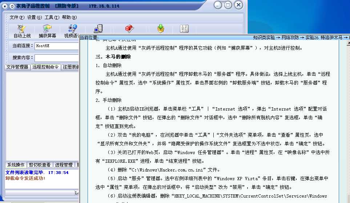The height and width of the screenshot is (203, 350).
Task: Maximize the 灰鸽子远程控制 window
Action: point(228,5)
